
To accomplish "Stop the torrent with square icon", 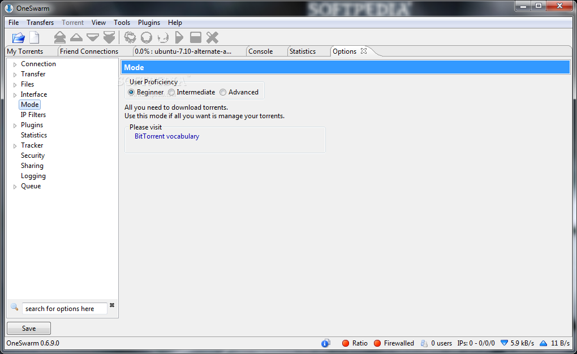I will coord(195,37).
